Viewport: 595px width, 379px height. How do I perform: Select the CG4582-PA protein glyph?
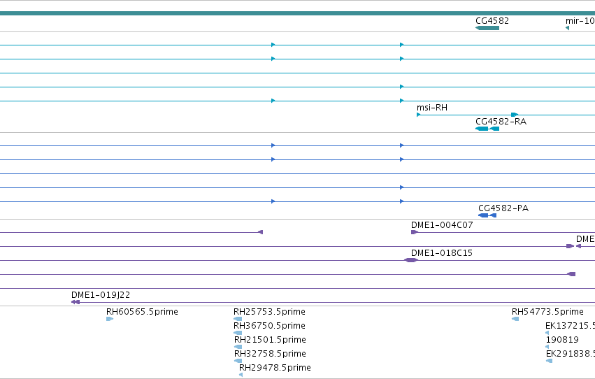pyautogui.click(x=487, y=215)
